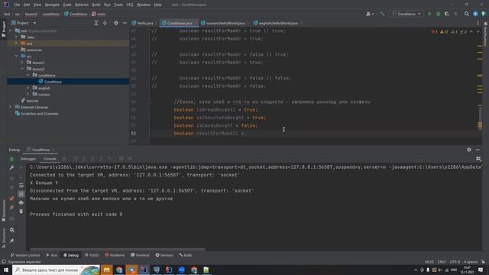The width and height of the screenshot is (489, 275).
Task: Open the Navigate menu
Action: point(52,5)
